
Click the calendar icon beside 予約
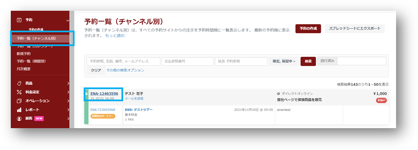coord(19,20)
